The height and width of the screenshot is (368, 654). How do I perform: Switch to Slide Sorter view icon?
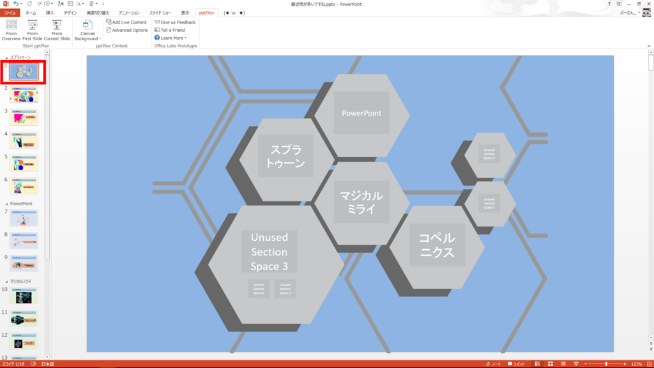(551, 364)
